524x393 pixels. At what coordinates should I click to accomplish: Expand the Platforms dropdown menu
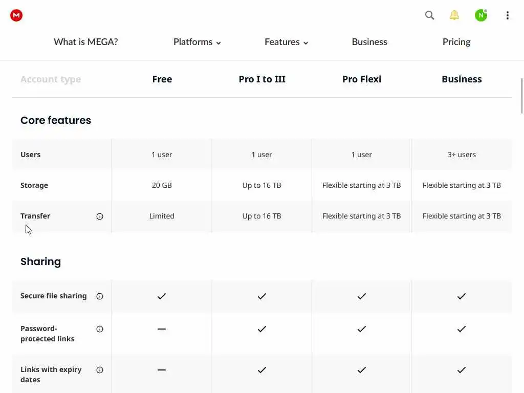click(197, 42)
